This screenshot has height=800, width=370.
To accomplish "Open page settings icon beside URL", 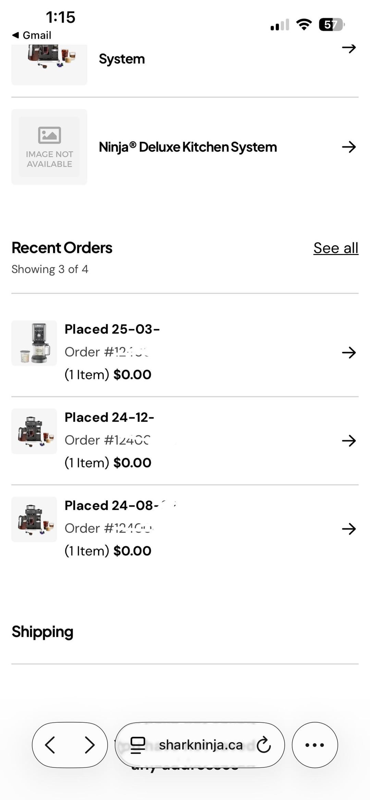I will (x=138, y=745).
